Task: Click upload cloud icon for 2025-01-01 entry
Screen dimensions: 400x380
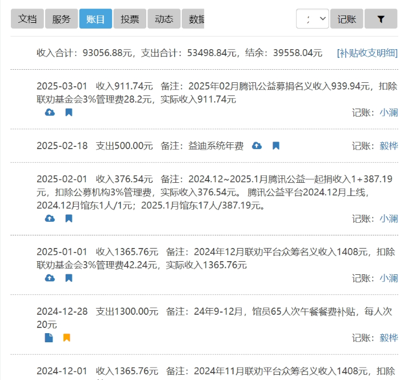Action: click(x=50, y=278)
